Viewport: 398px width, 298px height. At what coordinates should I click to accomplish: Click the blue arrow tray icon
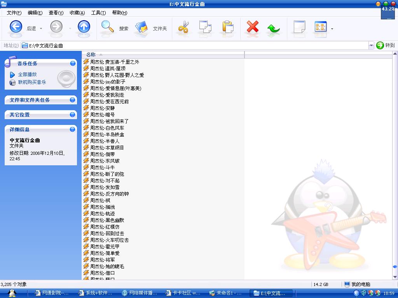pos(356,293)
